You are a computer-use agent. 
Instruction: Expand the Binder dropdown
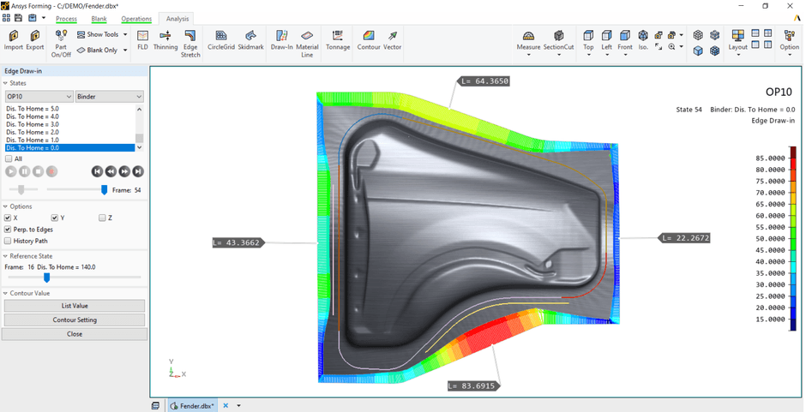109,97
